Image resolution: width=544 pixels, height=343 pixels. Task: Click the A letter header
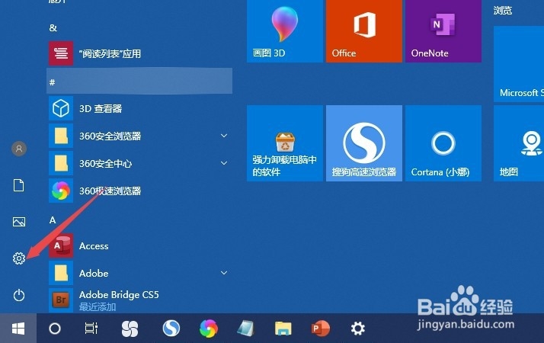(53, 220)
